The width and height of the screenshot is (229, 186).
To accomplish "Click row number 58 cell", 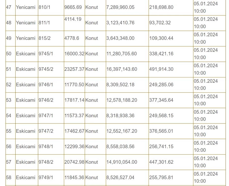I will (x=10, y=178).
